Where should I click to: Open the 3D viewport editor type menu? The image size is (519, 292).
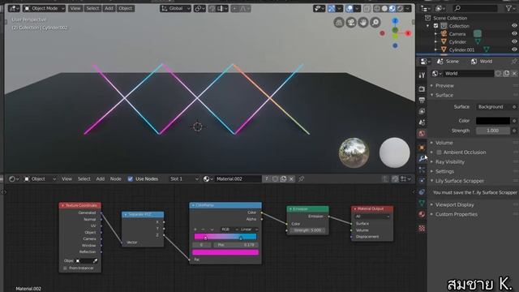pos(14,8)
